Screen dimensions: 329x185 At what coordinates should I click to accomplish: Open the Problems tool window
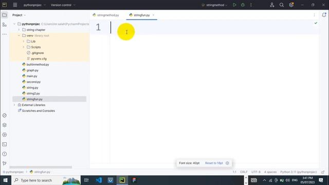(x=5, y=154)
